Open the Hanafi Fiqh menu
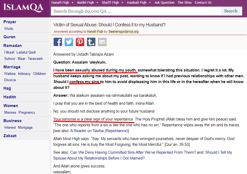This screenshot has width=247, height=174. point(60,3)
